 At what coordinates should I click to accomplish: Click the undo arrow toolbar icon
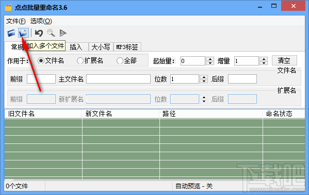tap(39, 33)
